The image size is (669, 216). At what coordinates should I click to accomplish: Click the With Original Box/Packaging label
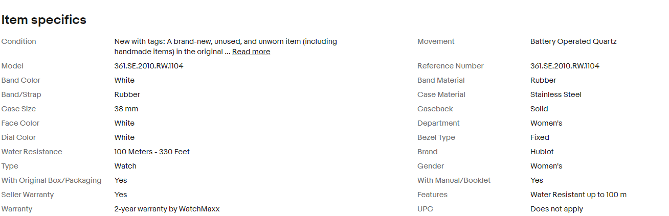(x=51, y=180)
